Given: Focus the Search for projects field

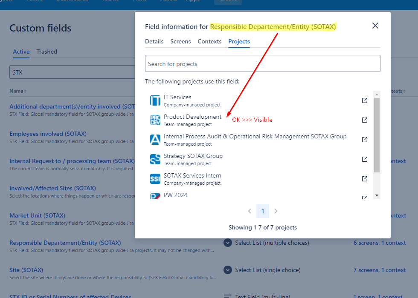Looking at the screenshot, I should [x=263, y=63].
